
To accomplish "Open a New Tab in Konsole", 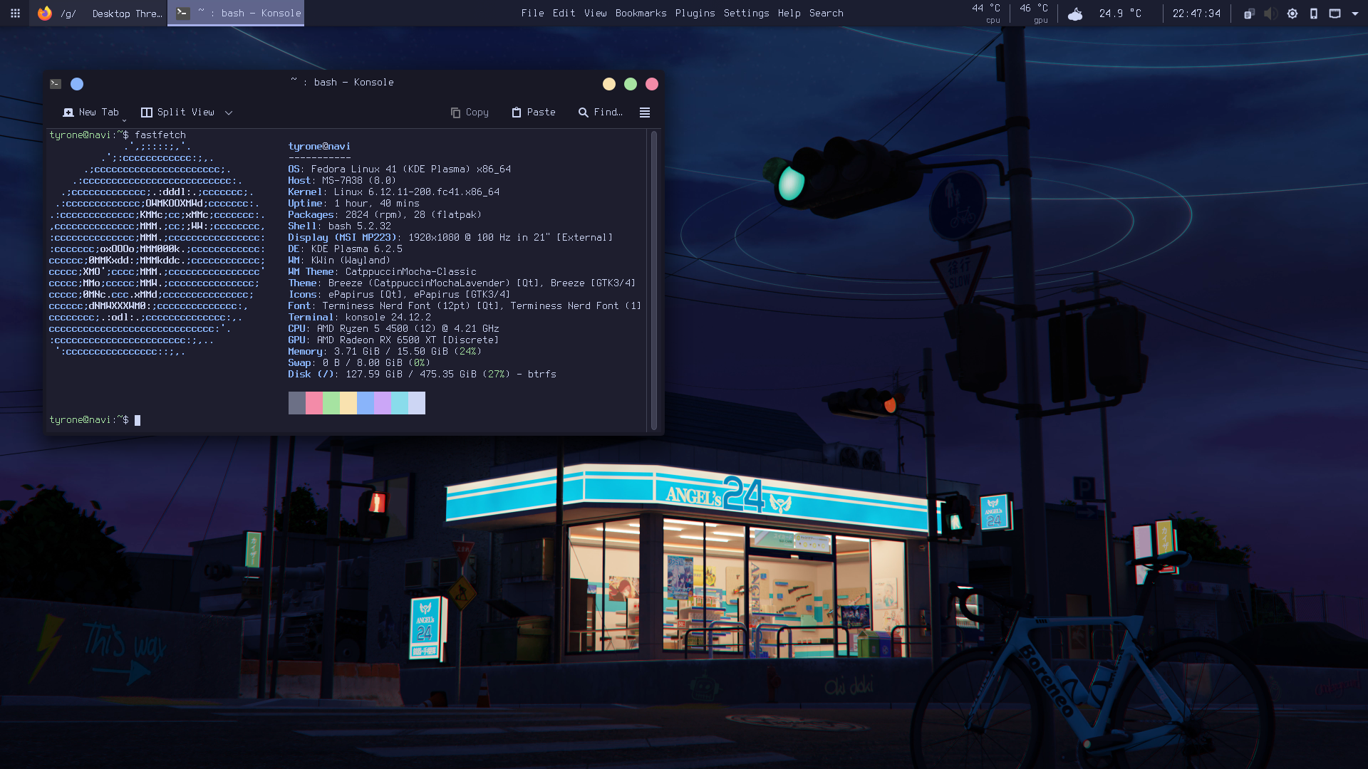I will coord(90,113).
